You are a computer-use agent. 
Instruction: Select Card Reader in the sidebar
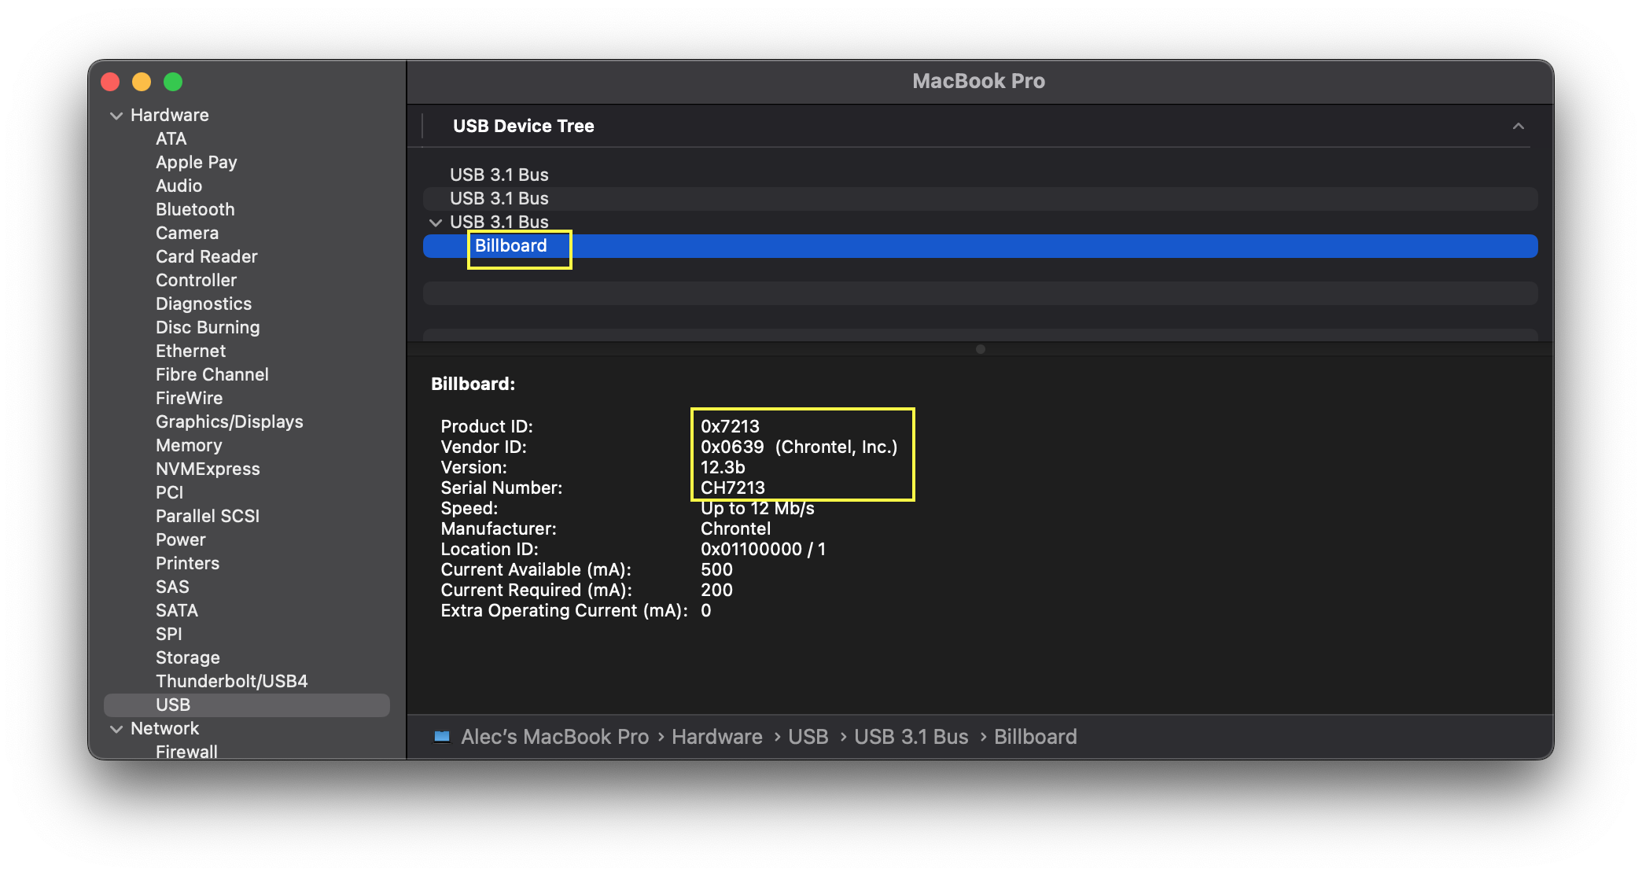pos(207,257)
